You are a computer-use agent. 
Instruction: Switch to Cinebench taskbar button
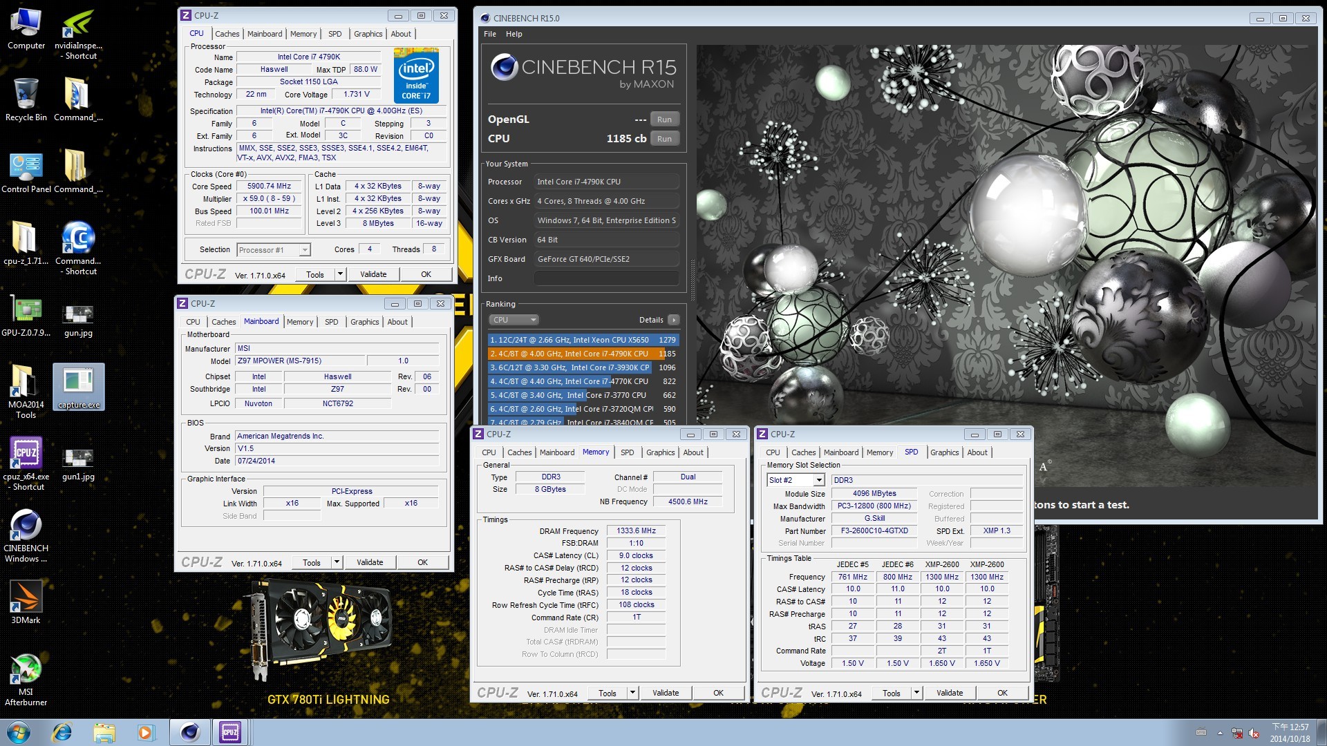[x=189, y=732]
